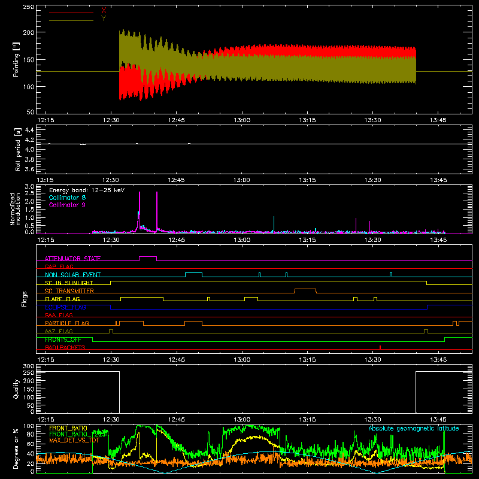
Task: Click the Normalized modulation axis title
Action: coord(15,209)
